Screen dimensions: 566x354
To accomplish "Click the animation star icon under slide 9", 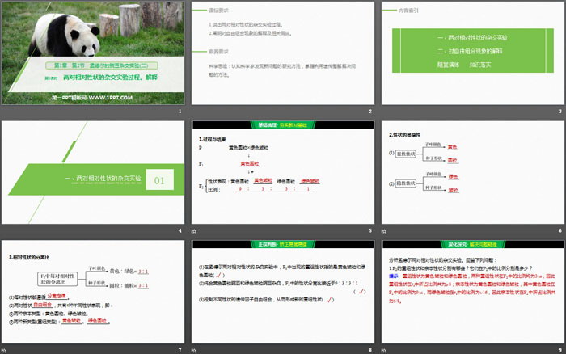I will point(384,351).
